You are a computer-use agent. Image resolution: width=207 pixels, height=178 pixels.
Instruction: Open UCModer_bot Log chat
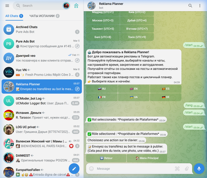click(x=41, y=101)
